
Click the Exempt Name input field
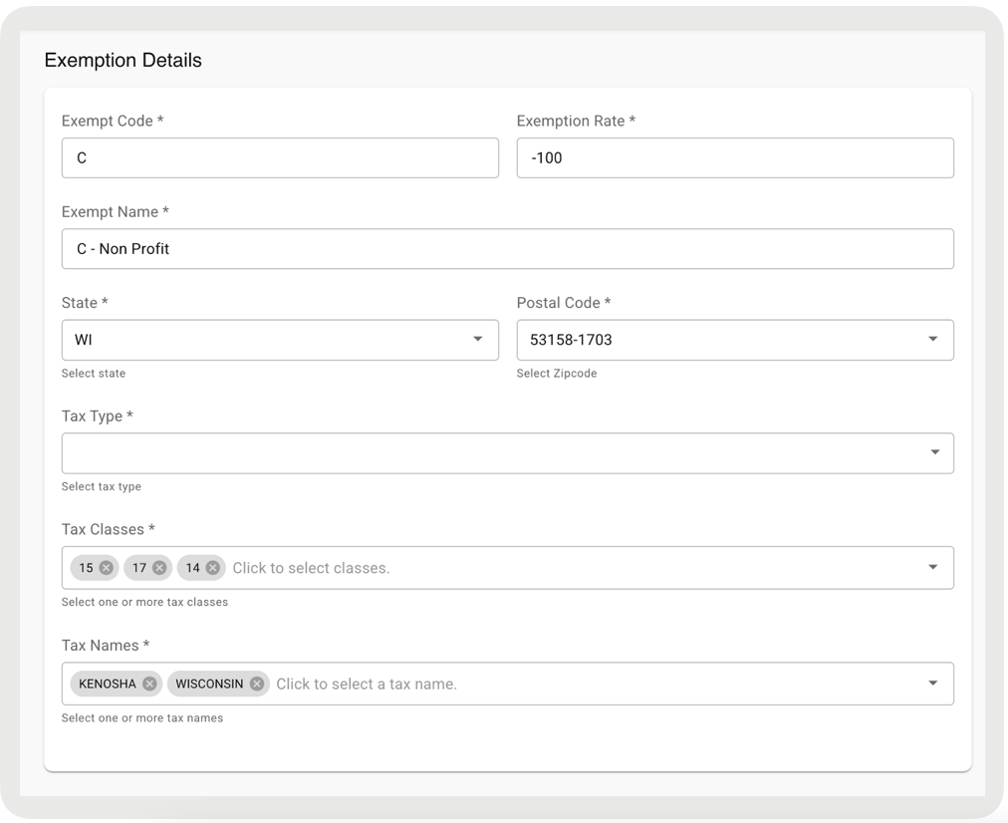(508, 249)
